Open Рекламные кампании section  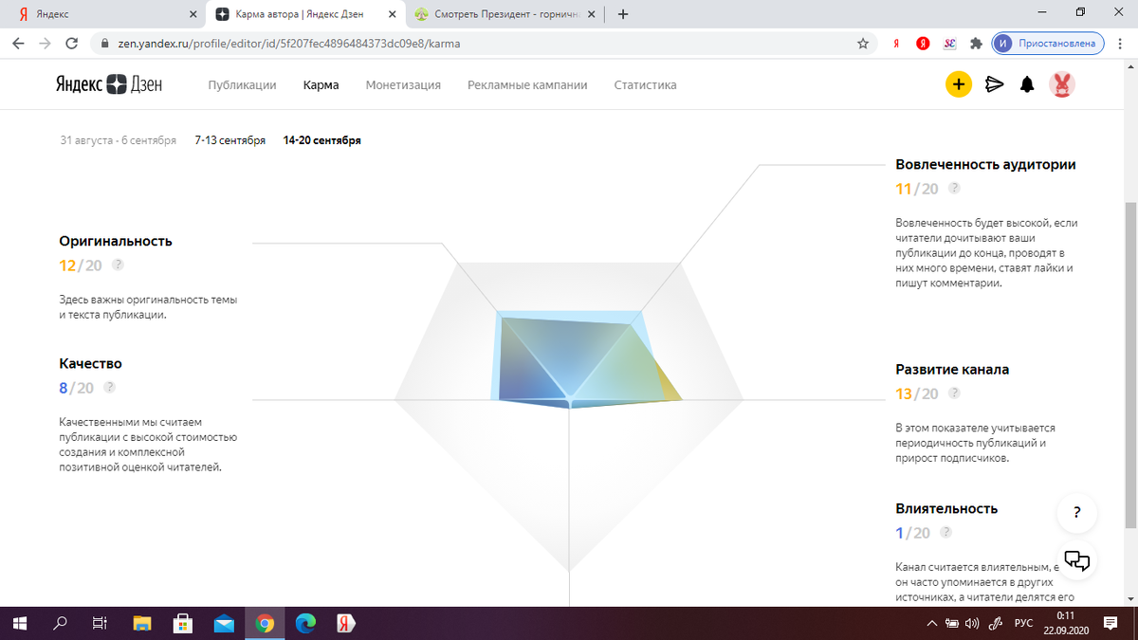[527, 84]
